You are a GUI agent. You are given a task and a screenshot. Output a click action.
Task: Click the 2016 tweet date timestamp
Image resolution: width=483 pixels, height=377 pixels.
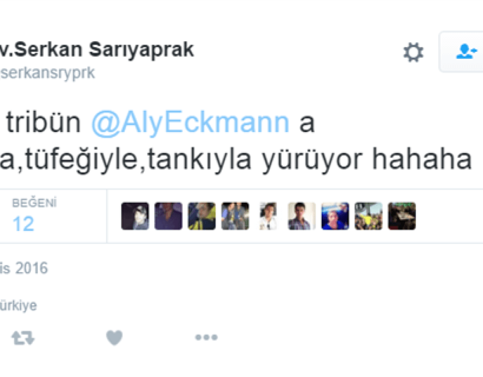tap(24, 268)
